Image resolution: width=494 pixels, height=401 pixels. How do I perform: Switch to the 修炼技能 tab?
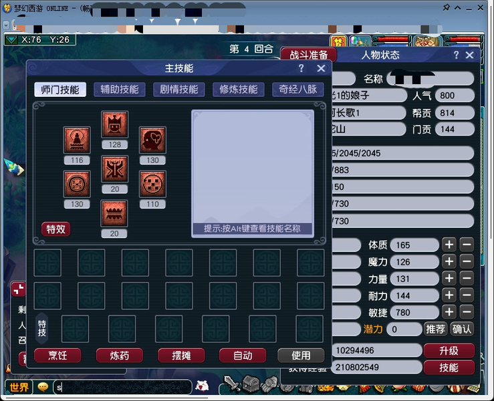pos(239,90)
